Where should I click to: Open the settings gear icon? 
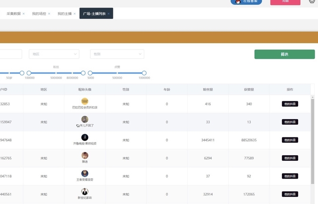pos(312,2)
